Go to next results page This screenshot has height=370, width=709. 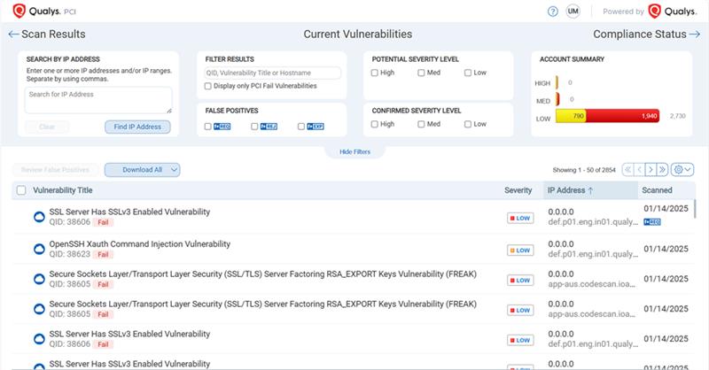point(651,170)
